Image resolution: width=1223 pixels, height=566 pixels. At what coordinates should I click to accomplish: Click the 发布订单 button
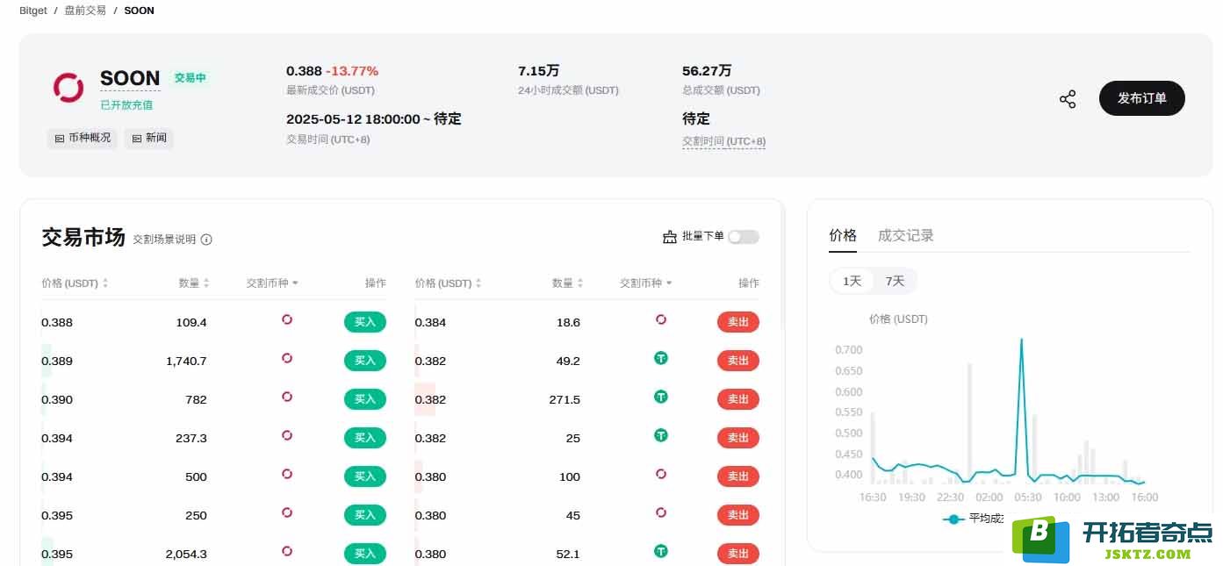pyautogui.click(x=1142, y=98)
